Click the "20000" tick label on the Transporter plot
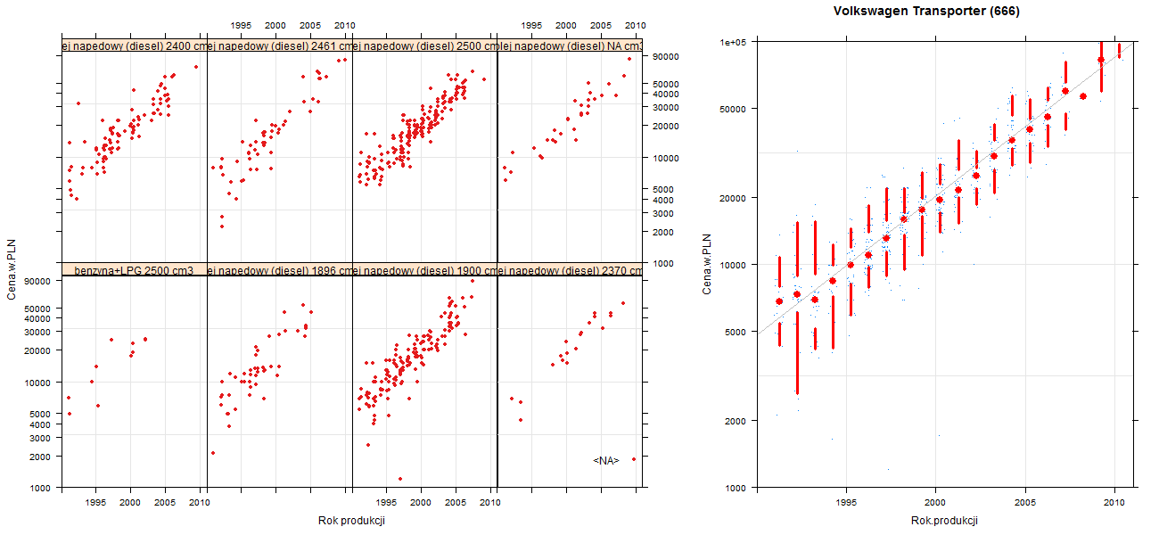 click(x=735, y=197)
